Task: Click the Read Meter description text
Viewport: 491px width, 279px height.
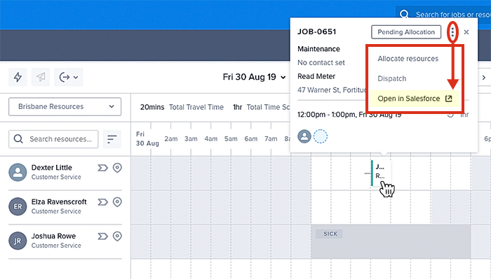Action: (316, 76)
